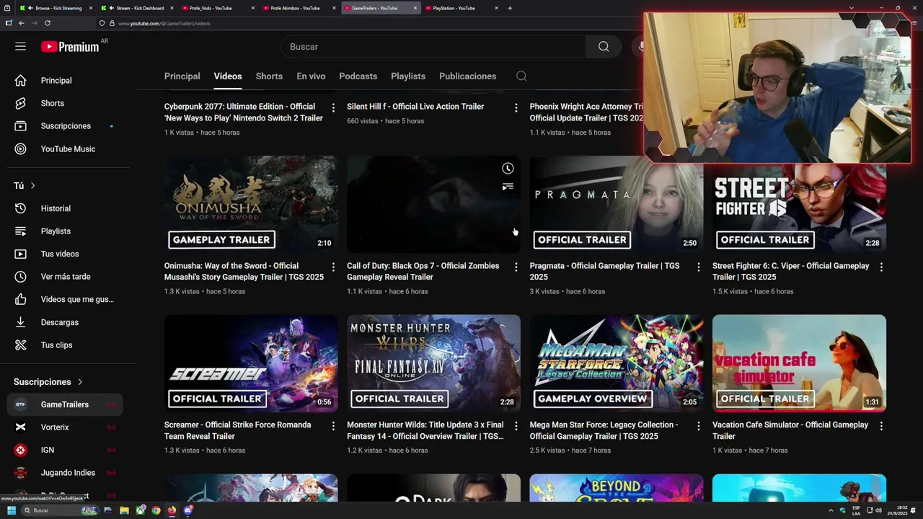Click the search magnifier button
Screen dimensions: 923x519
(x=604, y=47)
